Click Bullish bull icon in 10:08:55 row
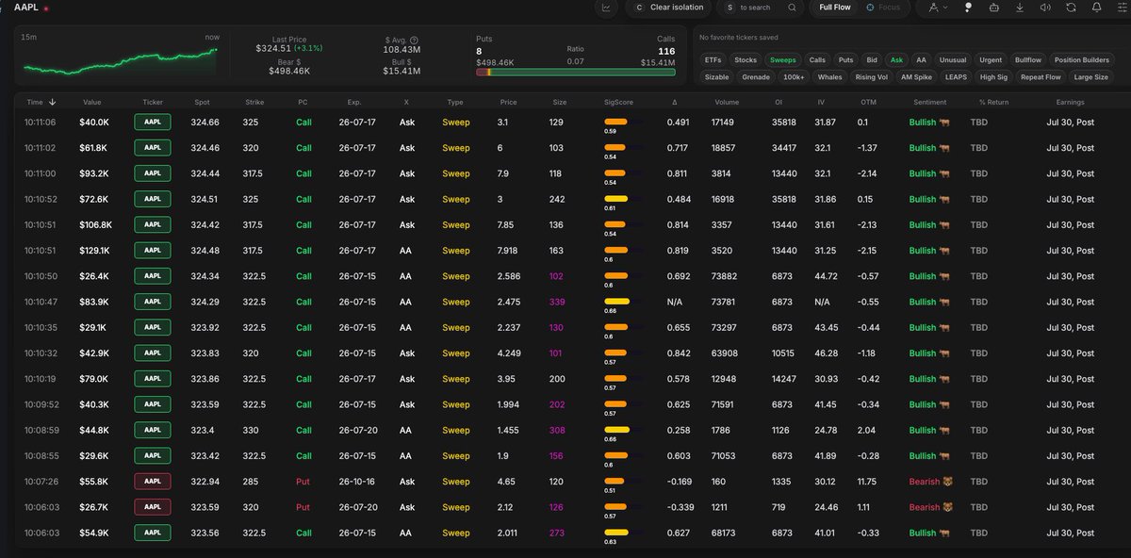1131x558 pixels. pyautogui.click(x=942, y=456)
